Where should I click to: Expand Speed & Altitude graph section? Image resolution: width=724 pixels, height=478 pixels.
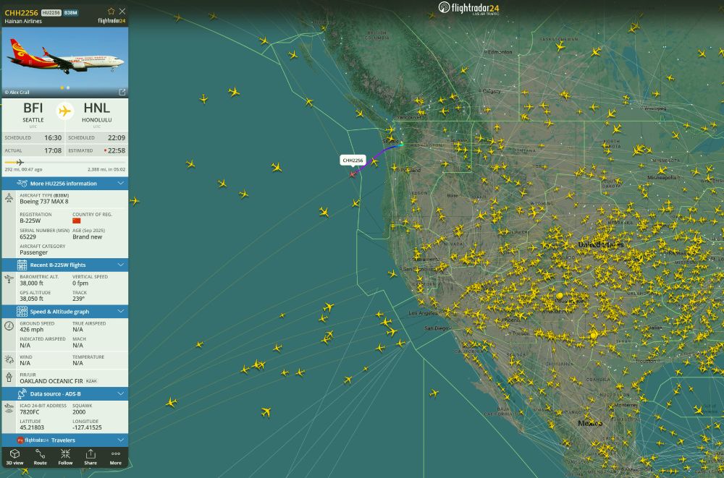tap(65, 312)
